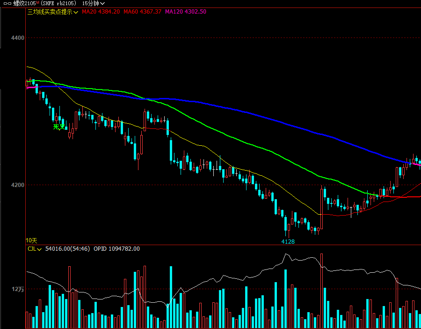Click the magenta MA120 4302.50 legend label
The width and height of the screenshot is (421, 329).
click(x=186, y=12)
